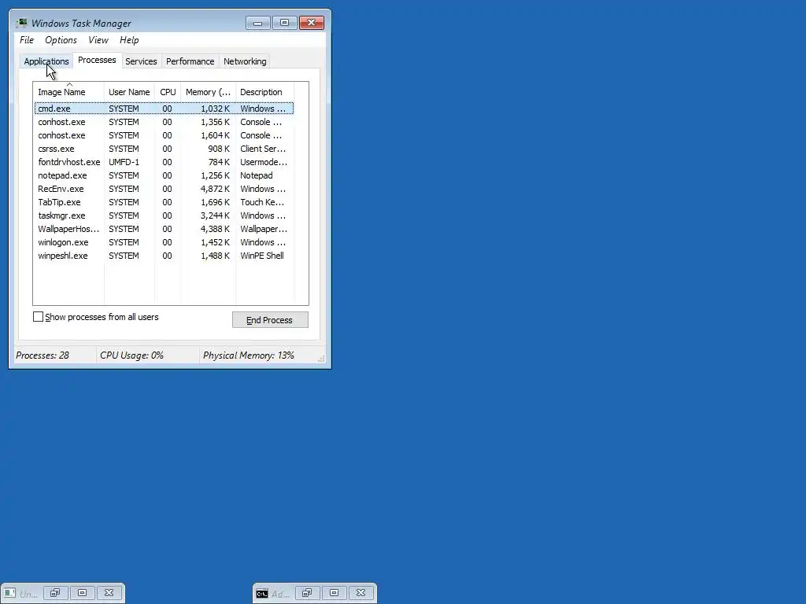Select the taskmgr.exe process
Image resolution: width=806 pixels, height=604 pixels.
[164, 215]
